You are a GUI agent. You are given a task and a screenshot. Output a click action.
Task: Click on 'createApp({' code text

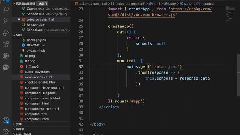click(x=121, y=26)
